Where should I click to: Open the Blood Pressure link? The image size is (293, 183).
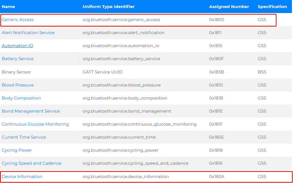click(x=18, y=85)
